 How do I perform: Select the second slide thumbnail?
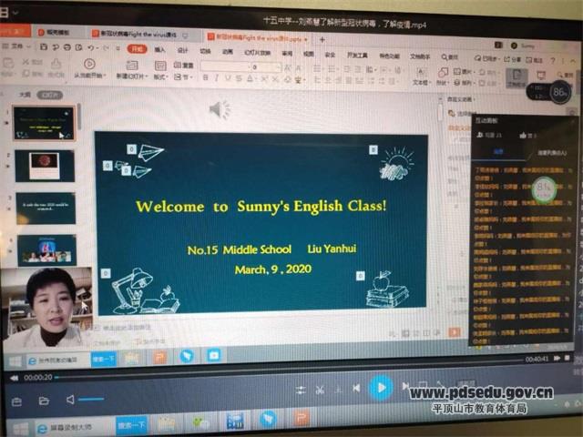coord(45,166)
